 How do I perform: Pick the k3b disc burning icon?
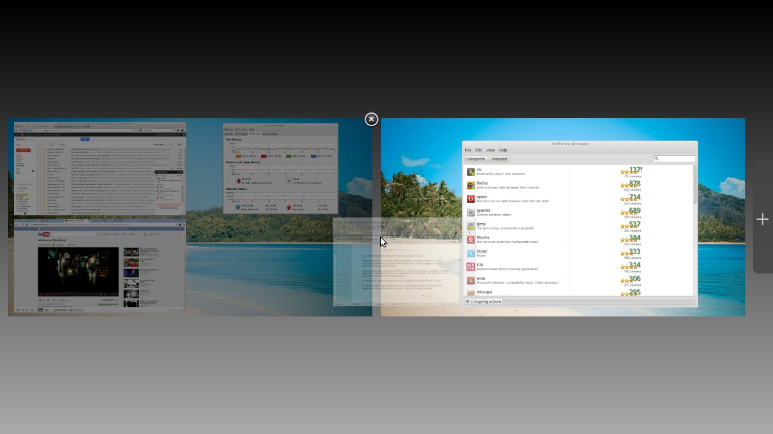[x=470, y=267]
